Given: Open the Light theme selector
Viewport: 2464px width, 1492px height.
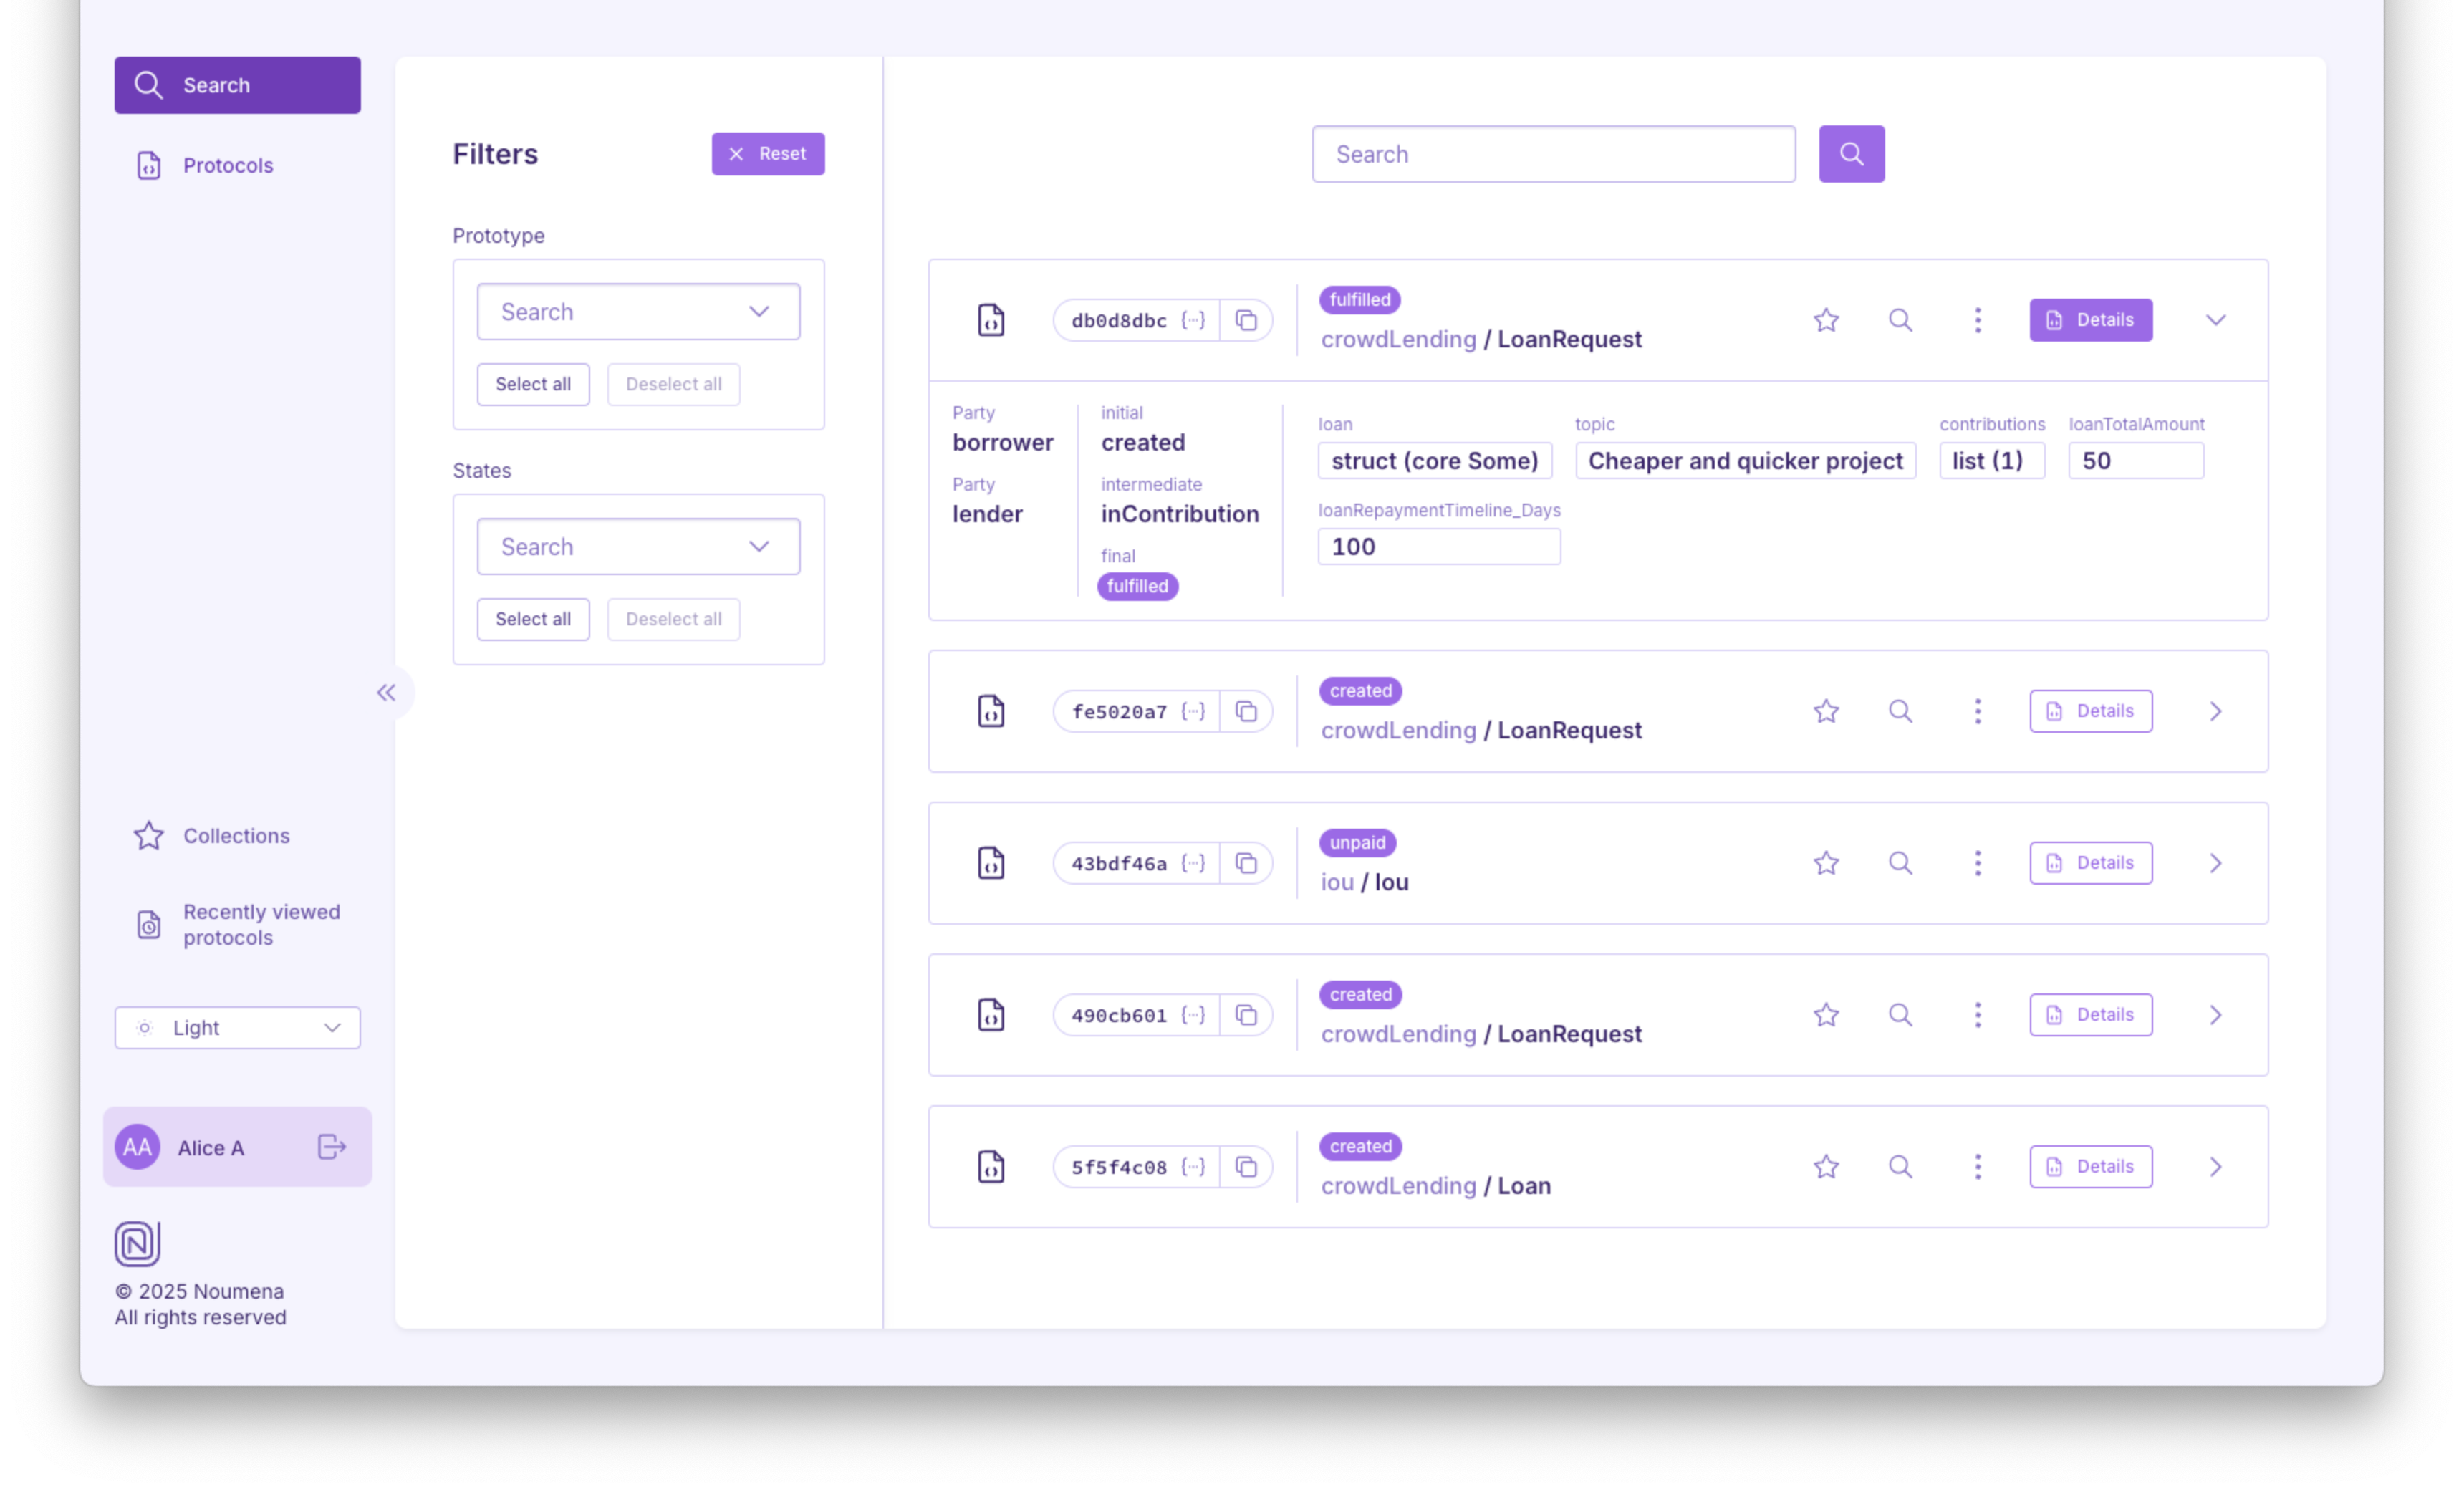Looking at the screenshot, I should (237, 1028).
